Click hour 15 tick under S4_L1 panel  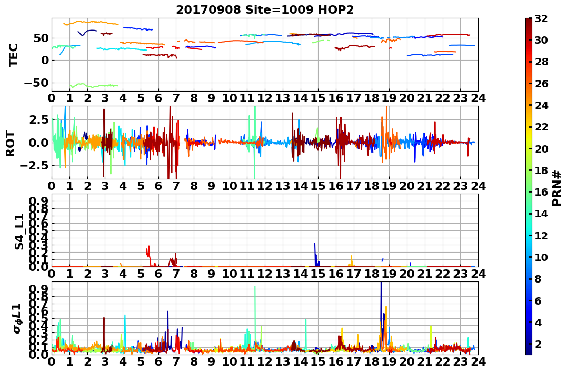(x=318, y=274)
